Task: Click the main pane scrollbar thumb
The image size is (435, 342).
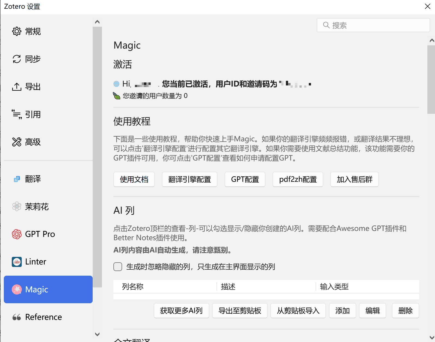Action: click(x=431, y=79)
